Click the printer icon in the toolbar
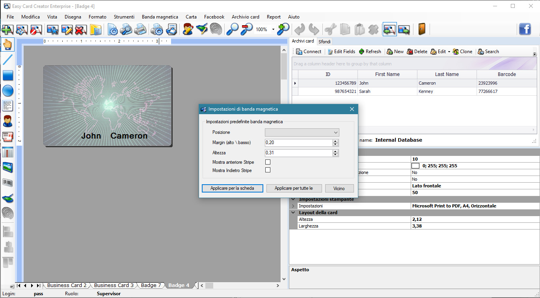 pos(140,30)
